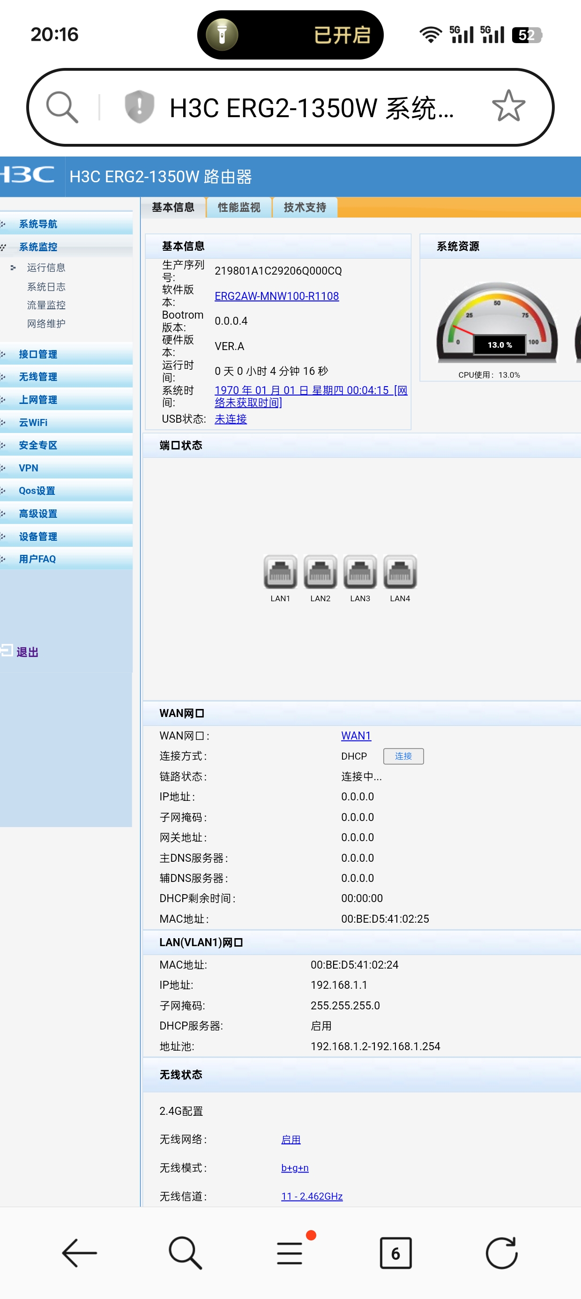Click the 无线网络 启用 link
581x1299 pixels.
(290, 1139)
